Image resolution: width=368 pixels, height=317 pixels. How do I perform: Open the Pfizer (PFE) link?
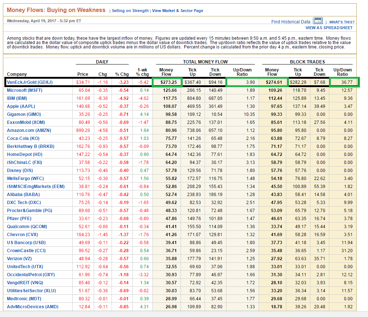(19, 219)
